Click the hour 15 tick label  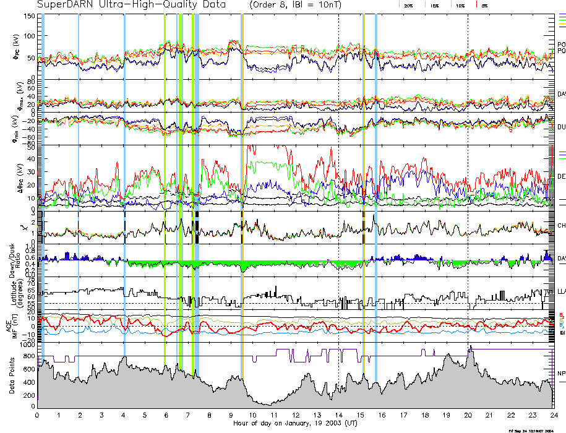click(x=360, y=415)
